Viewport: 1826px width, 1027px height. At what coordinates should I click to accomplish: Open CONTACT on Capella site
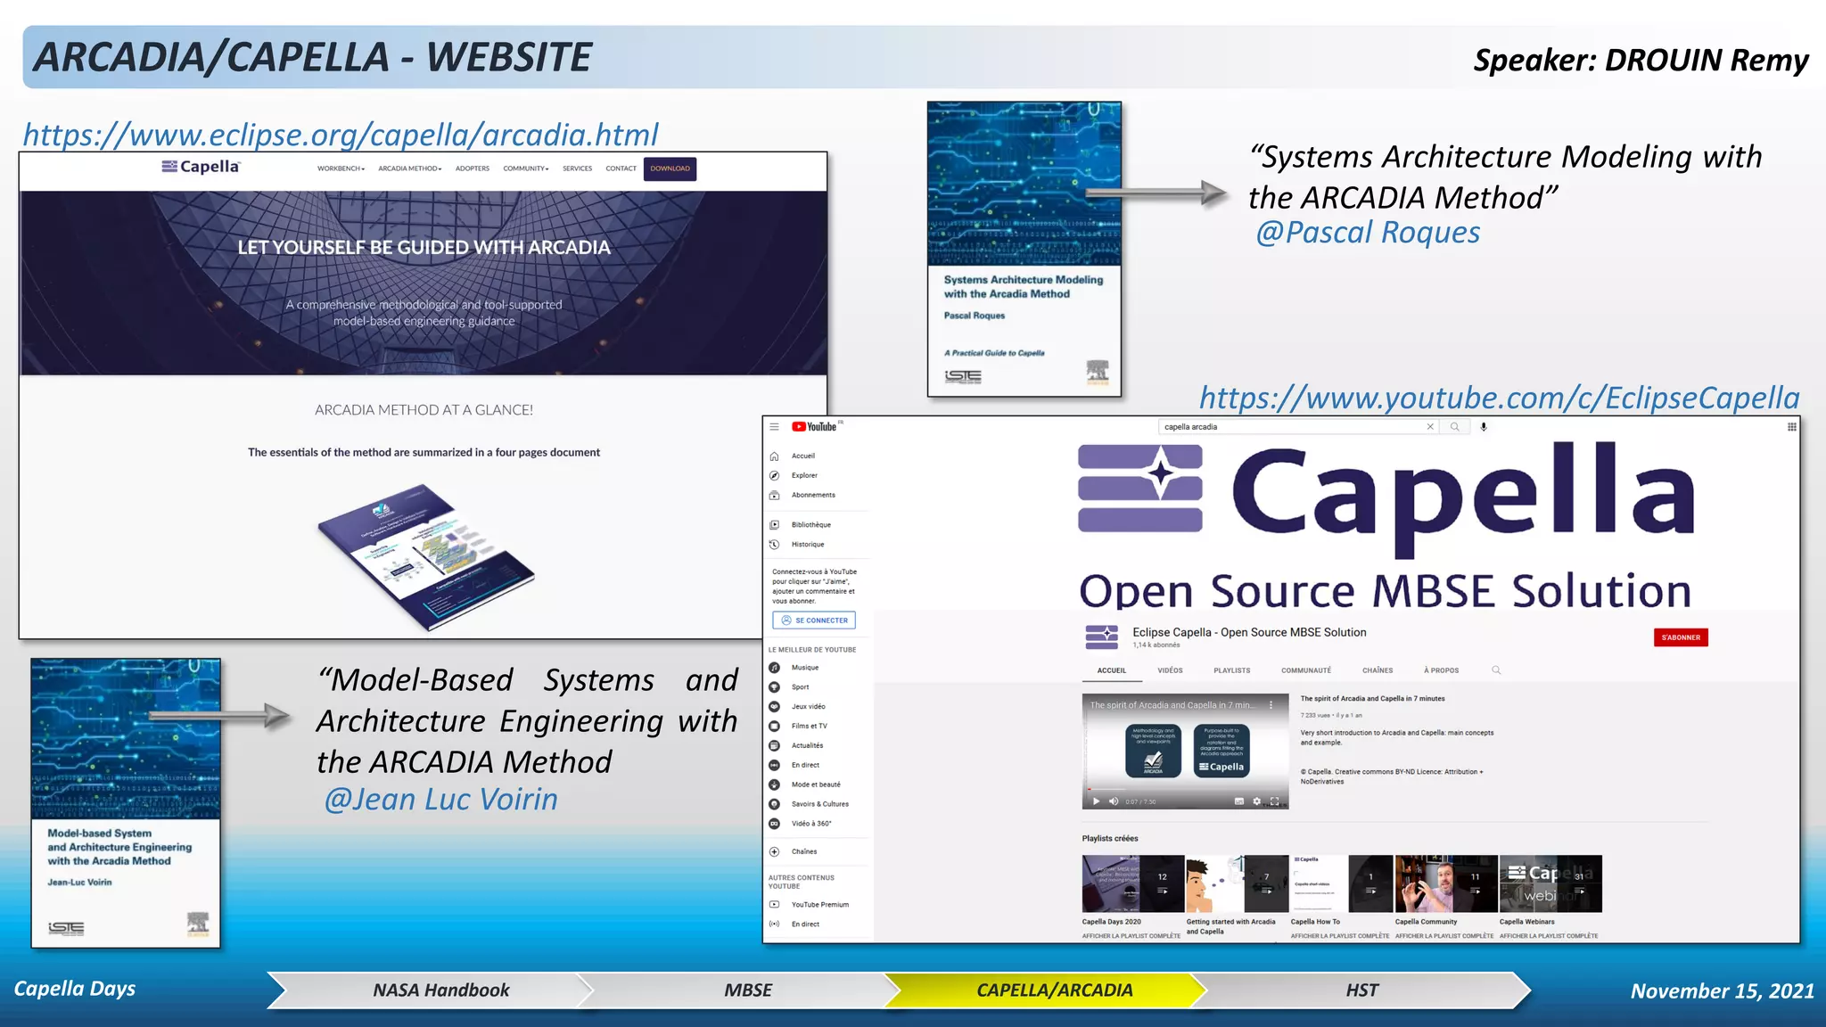[x=621, y=168]
